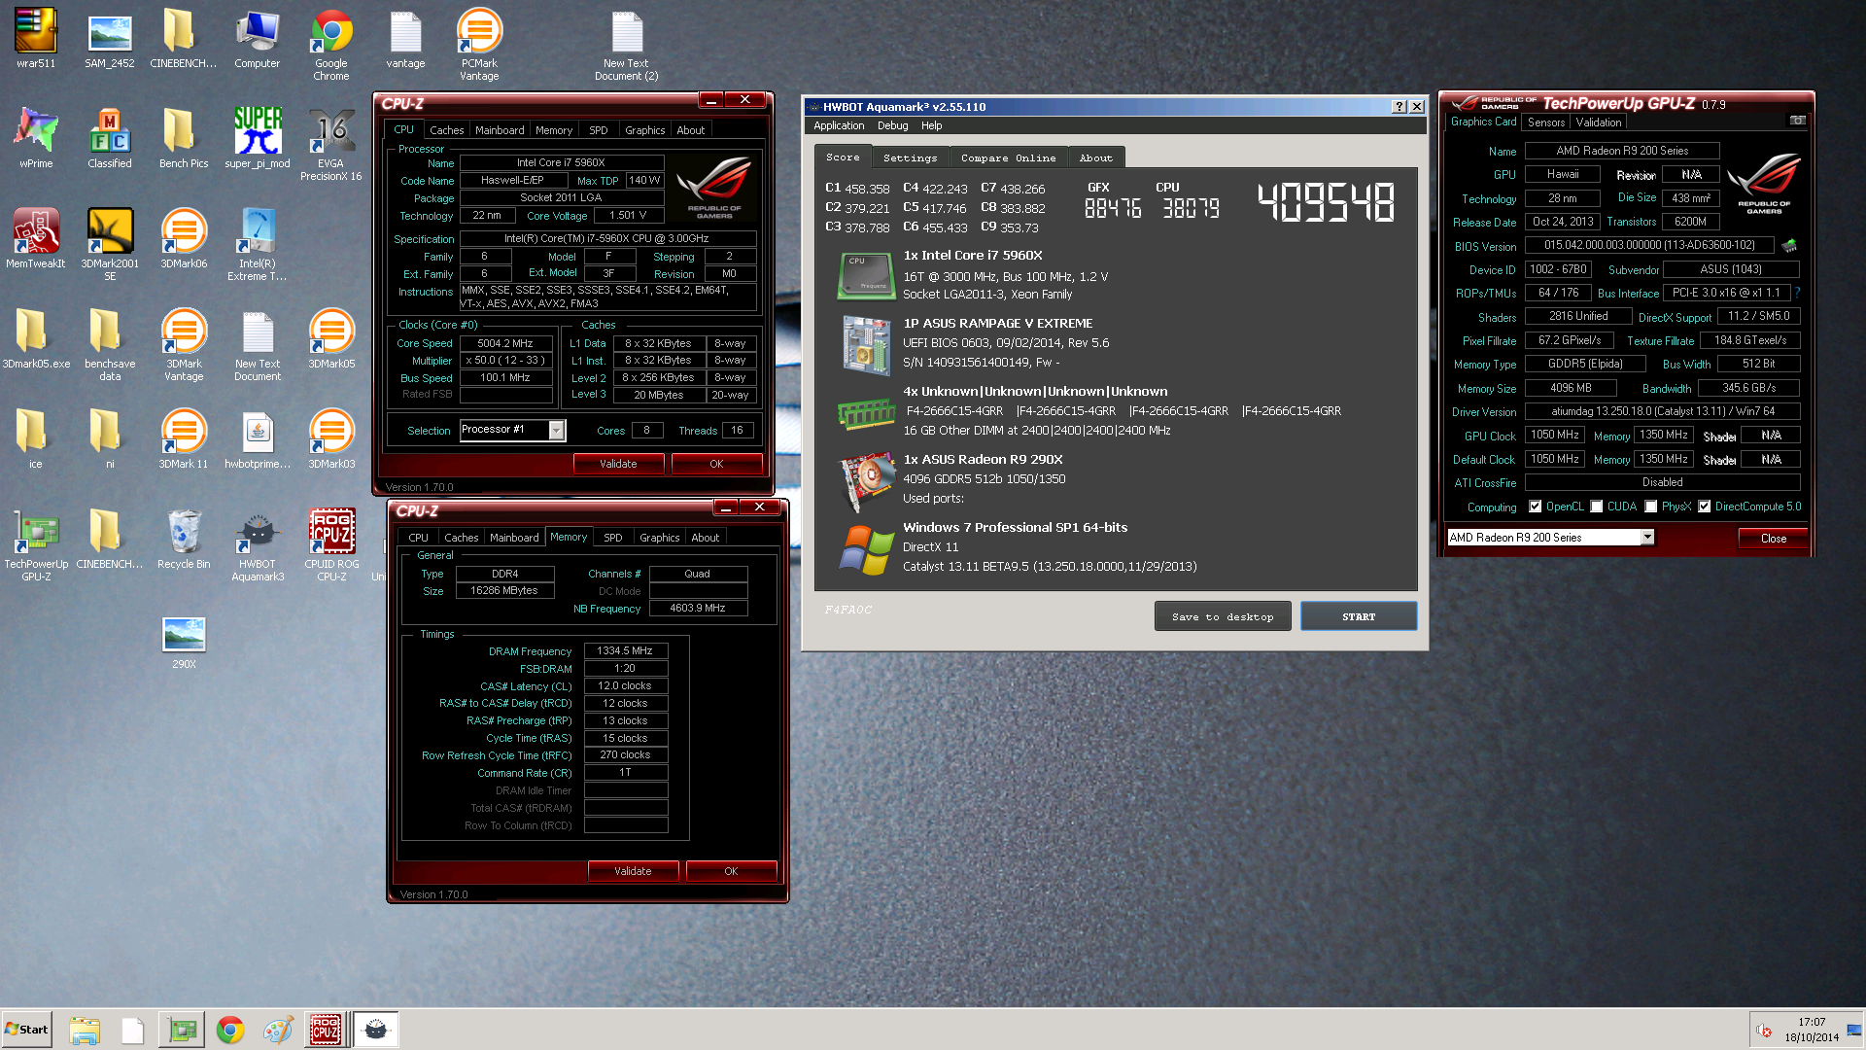Open the PCMark Vantage shortcut
1866x1050 pixels.
(x=479, y=45)
